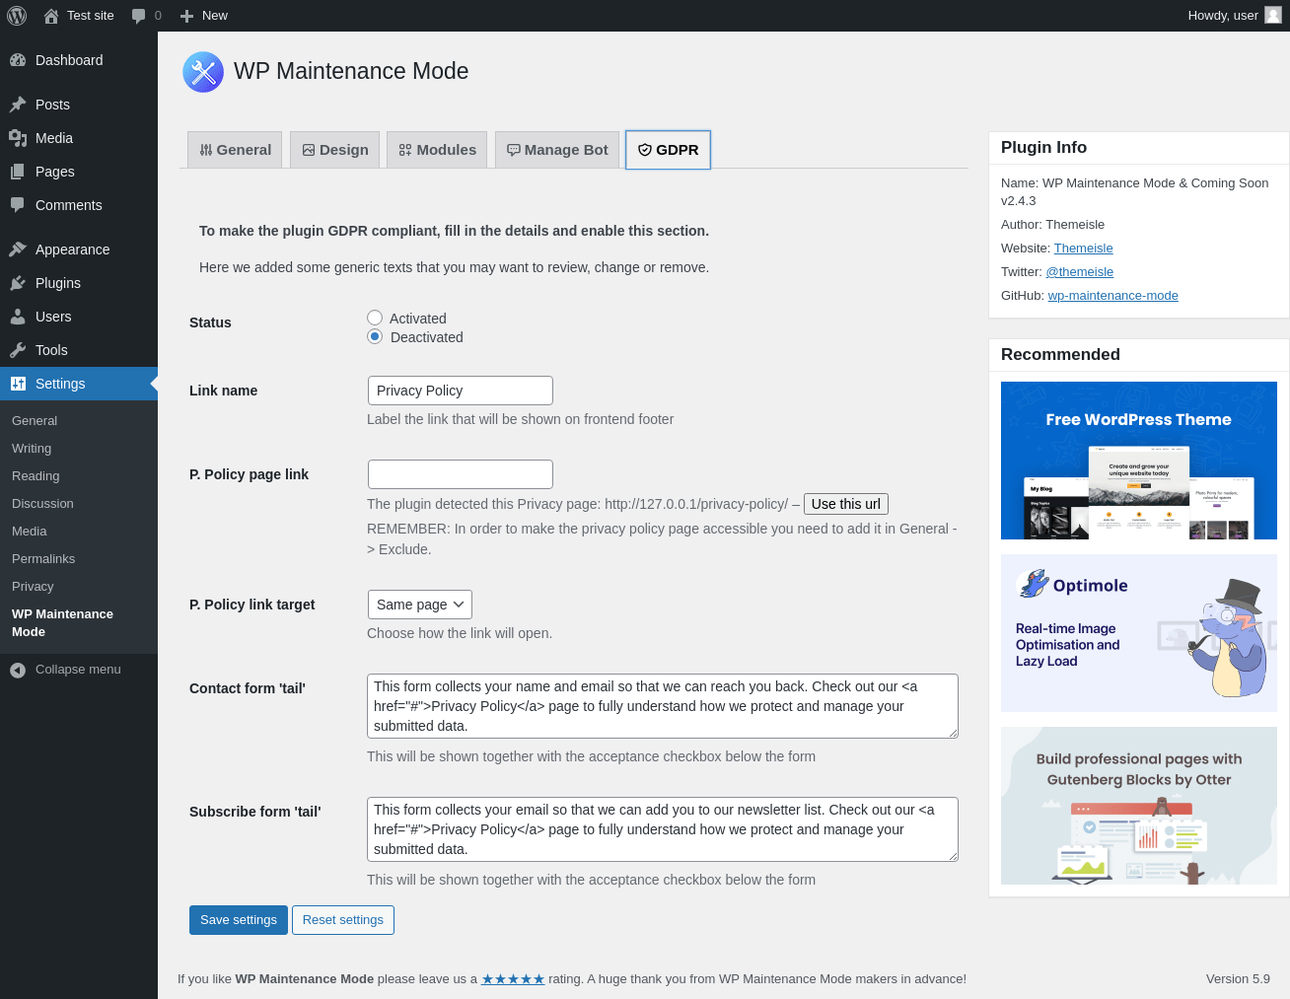Open the Modules tab

pyautogui.click(x=437, y=150)
